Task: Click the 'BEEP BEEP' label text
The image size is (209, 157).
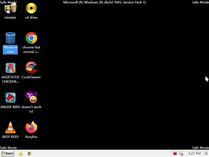Action: coord(10,137)
